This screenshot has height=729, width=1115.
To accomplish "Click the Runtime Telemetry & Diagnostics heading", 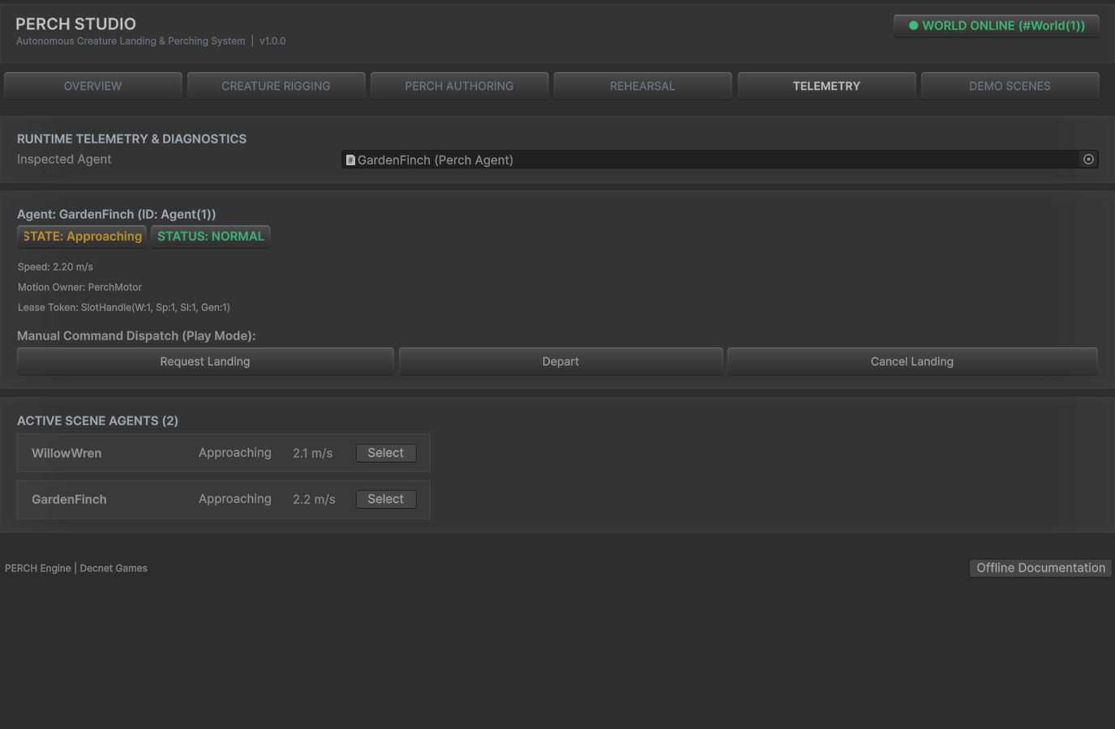I will pos(131,139).
